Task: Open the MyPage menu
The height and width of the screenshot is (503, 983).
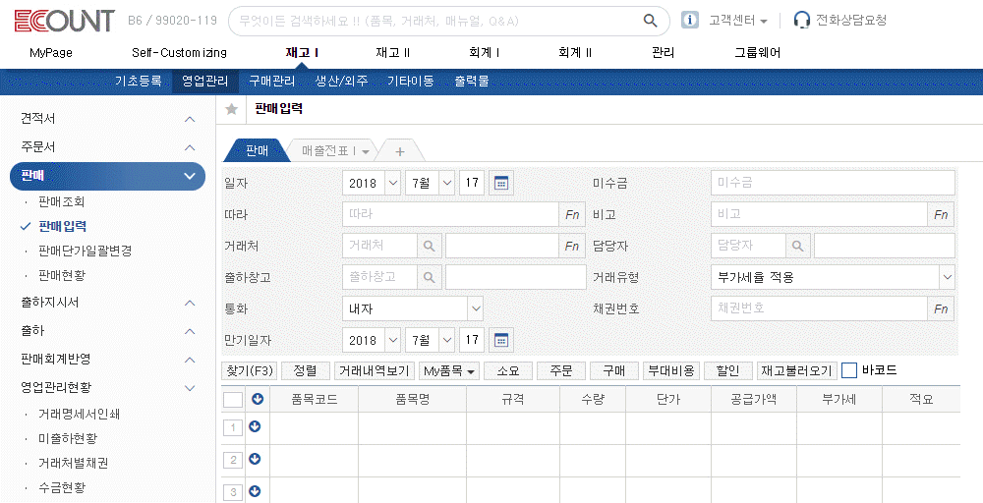Action: point(51,53)
